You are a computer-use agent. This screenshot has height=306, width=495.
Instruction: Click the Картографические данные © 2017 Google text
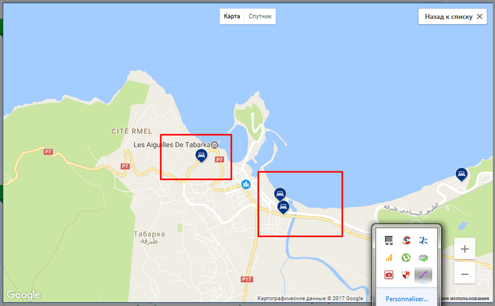click(310, 298)
